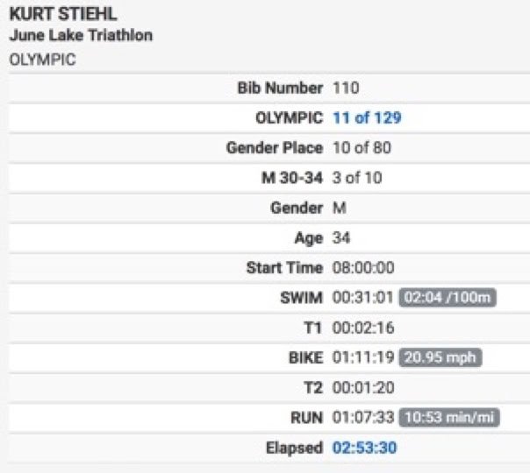Click the 02:04 /100m swim pace badge
530x473 pixels.
448,298
